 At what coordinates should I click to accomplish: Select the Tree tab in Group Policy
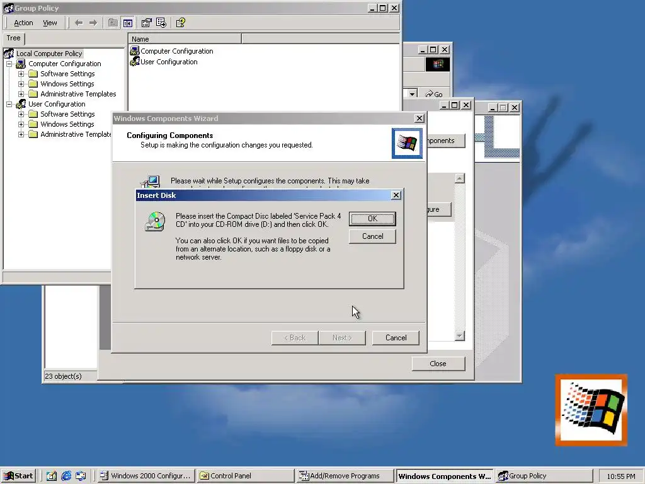coord(14,38)
